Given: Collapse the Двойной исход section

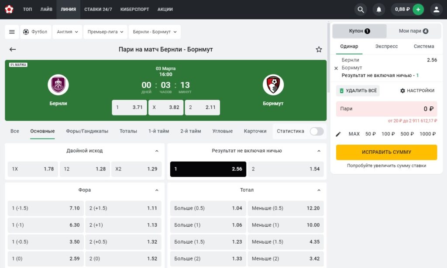Looking at the screenshot, I should (157, 151).
